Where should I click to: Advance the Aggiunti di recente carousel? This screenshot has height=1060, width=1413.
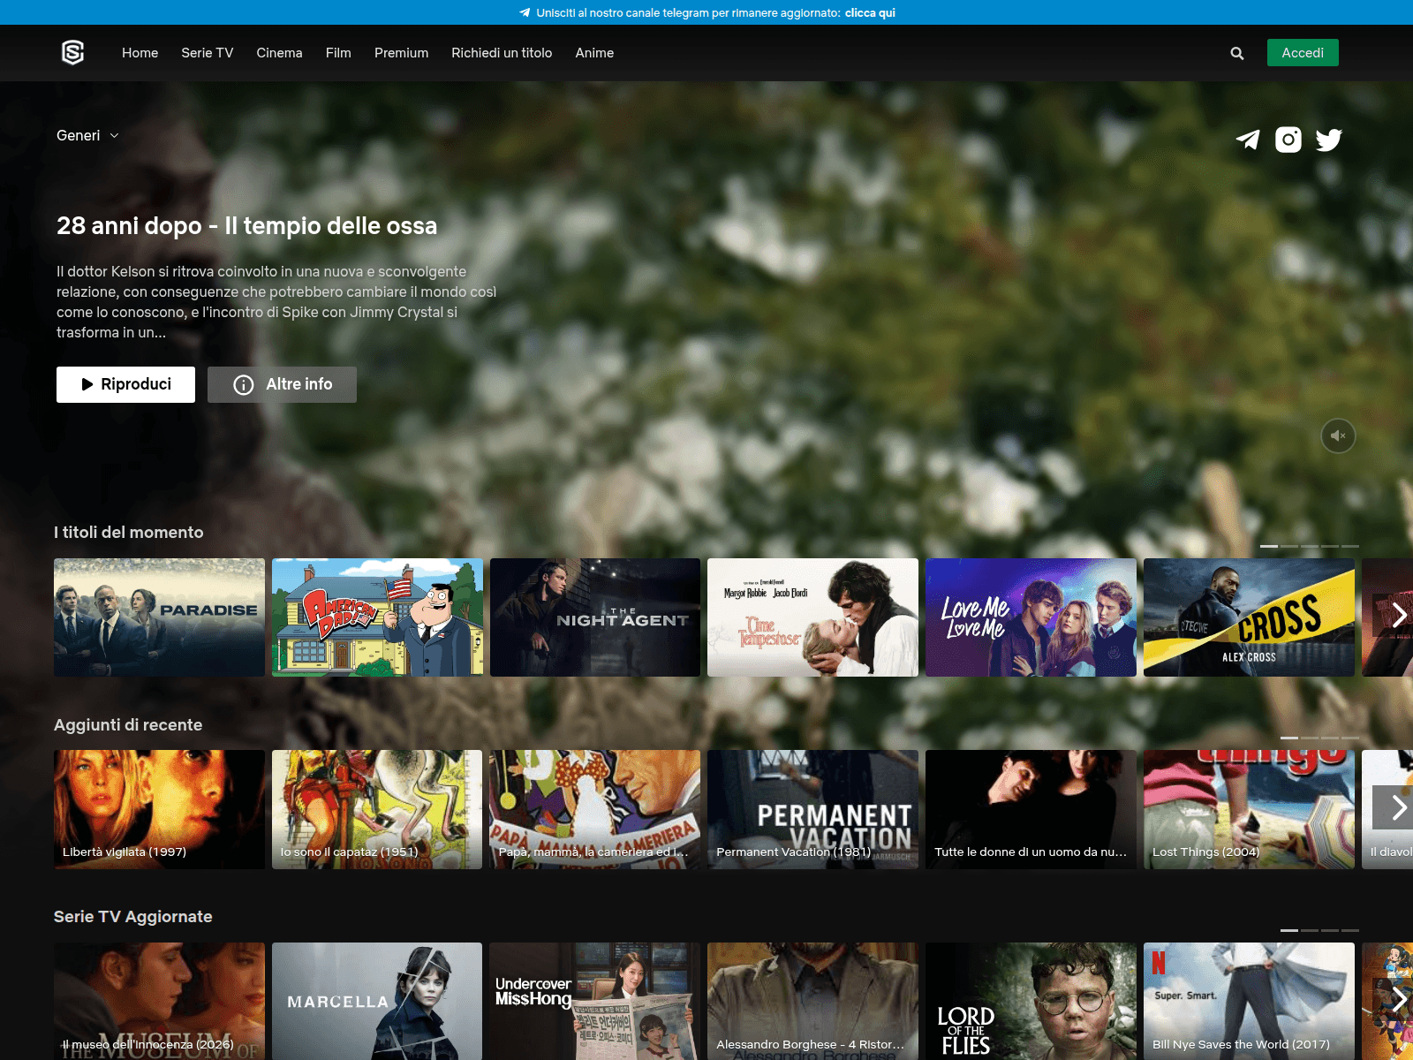[1397, 807]
